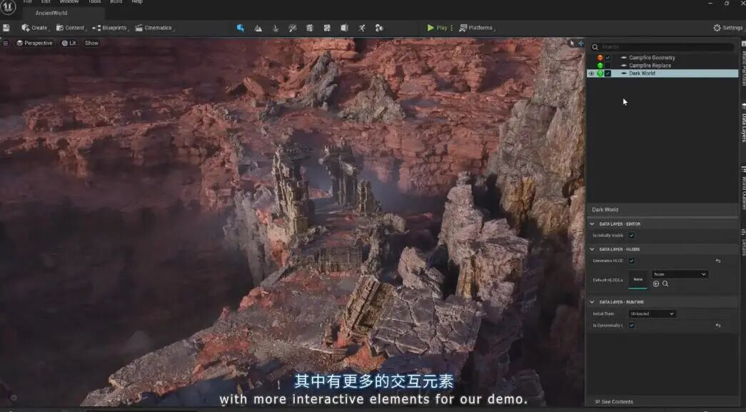
Task: Select the Campfire Replace data layer
Action: click(x=650, y=66)
